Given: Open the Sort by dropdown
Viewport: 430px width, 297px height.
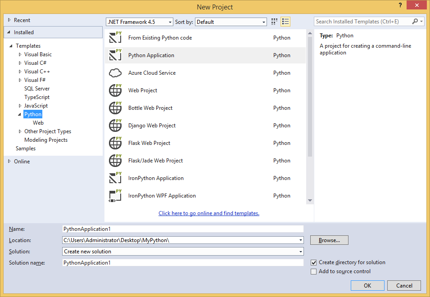Looking at the screenshot, I should (231, 22).
